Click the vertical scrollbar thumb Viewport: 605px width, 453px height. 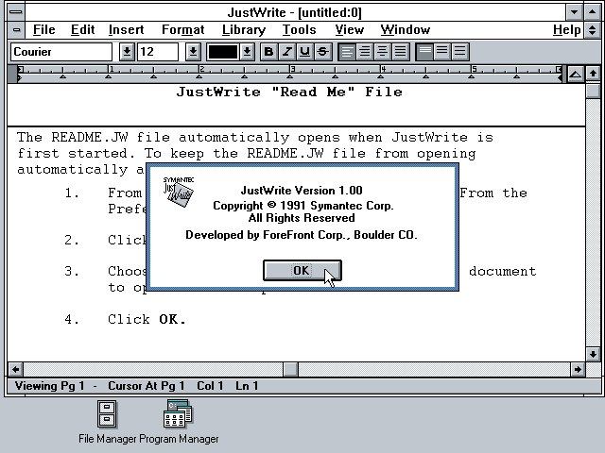593,91
